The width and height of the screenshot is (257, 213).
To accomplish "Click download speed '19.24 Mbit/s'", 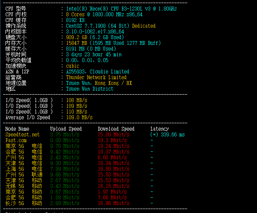I will coord(114,146).
